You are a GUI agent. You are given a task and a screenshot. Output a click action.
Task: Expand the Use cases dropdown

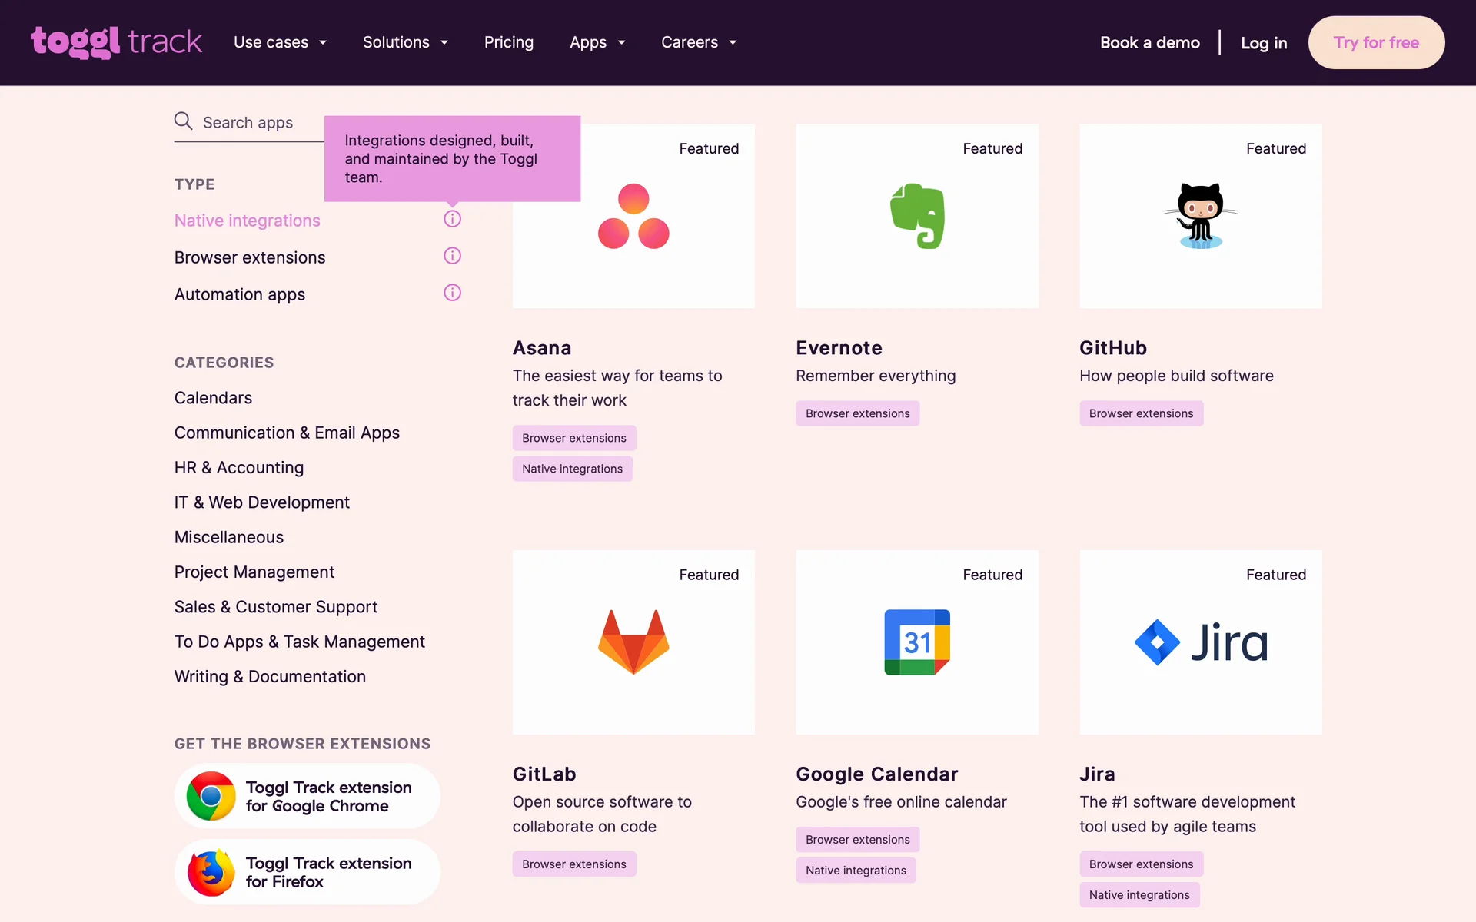(x=280, y=42)
